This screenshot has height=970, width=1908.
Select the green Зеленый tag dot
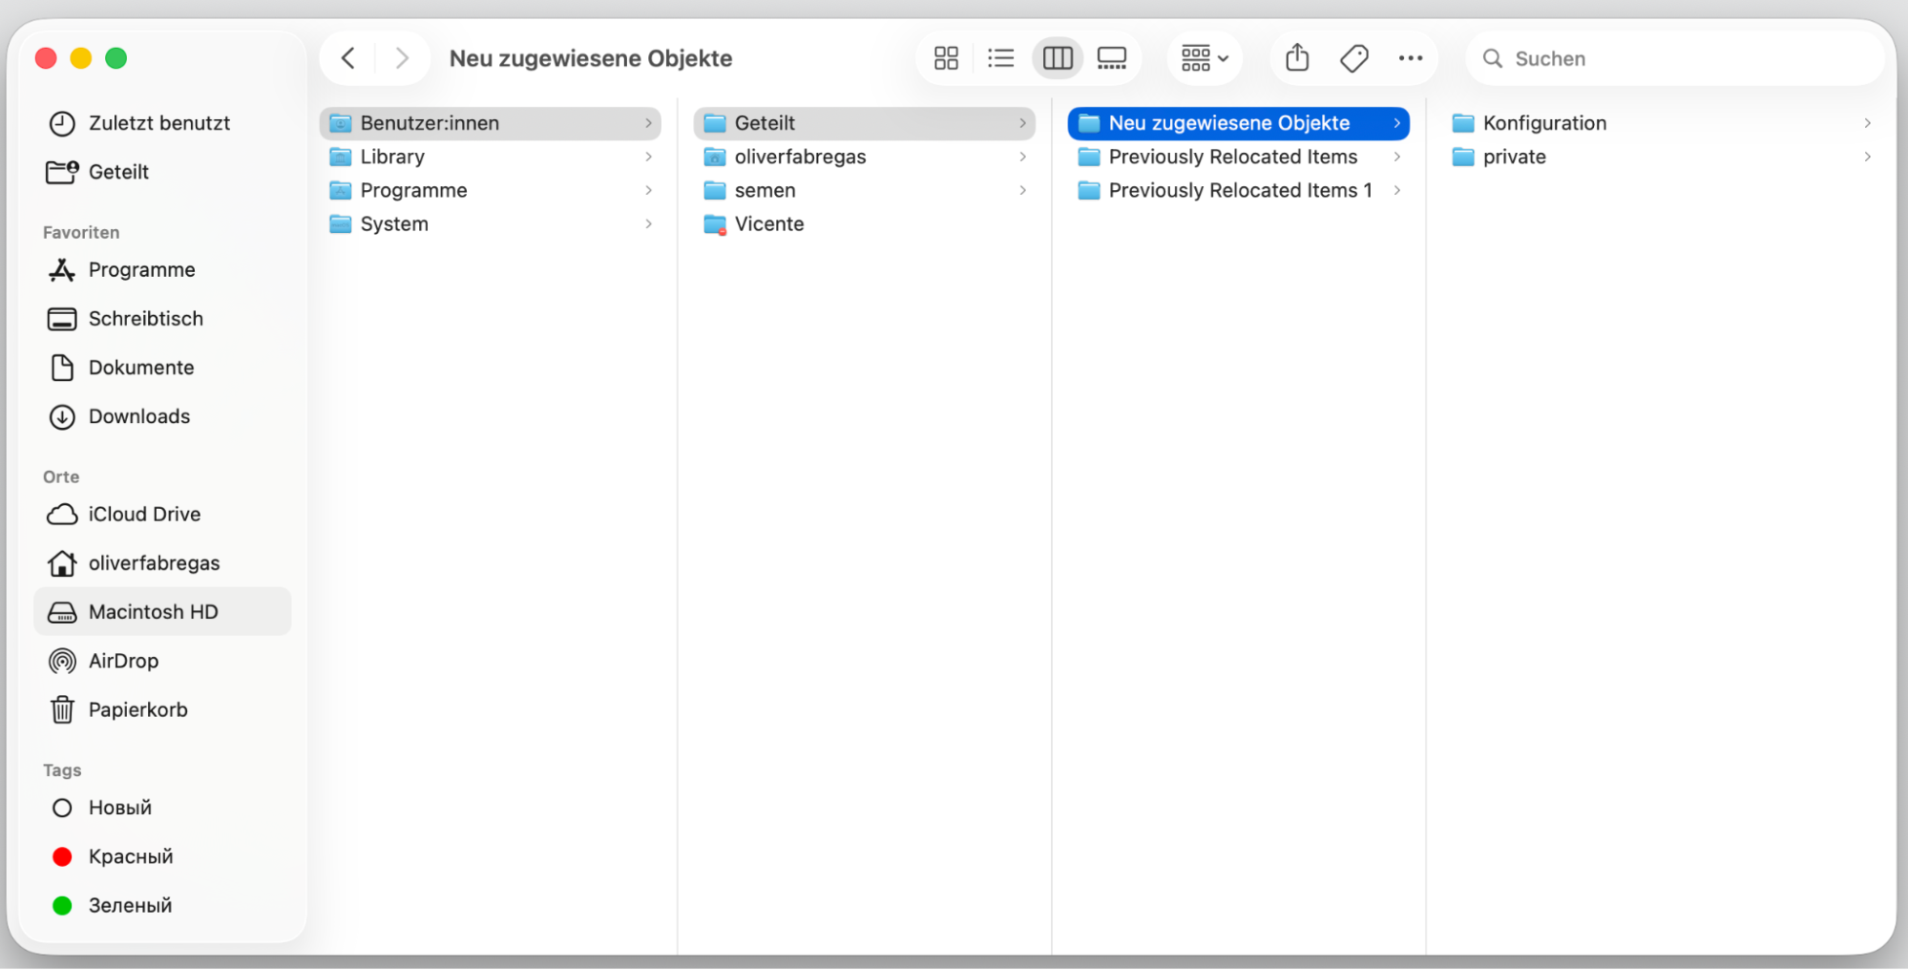click(x=62, y=905)
